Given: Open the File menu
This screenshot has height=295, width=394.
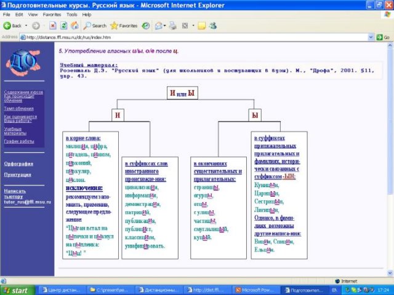Looking at the screenshot, I should coord(7,15).
